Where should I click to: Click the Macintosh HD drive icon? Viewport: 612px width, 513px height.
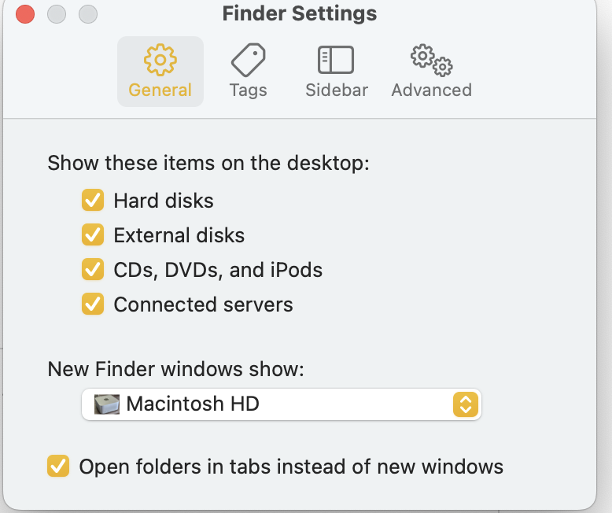(x=106, y=404)
